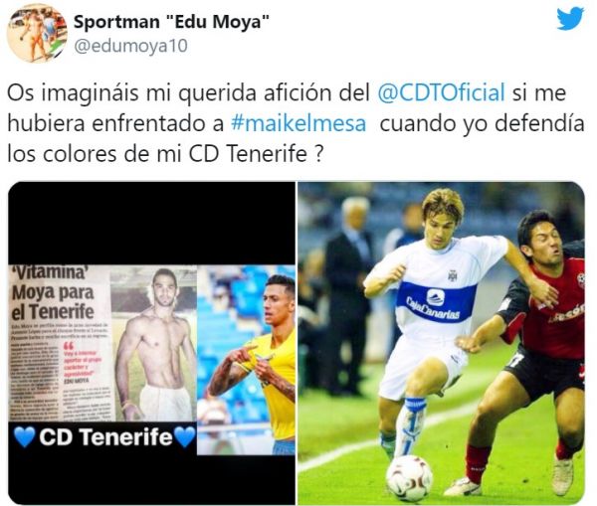Open the #maikelmesa hashtag
Image resolution: width=597 pixels, height=506 pixels.
pos(298,123)
